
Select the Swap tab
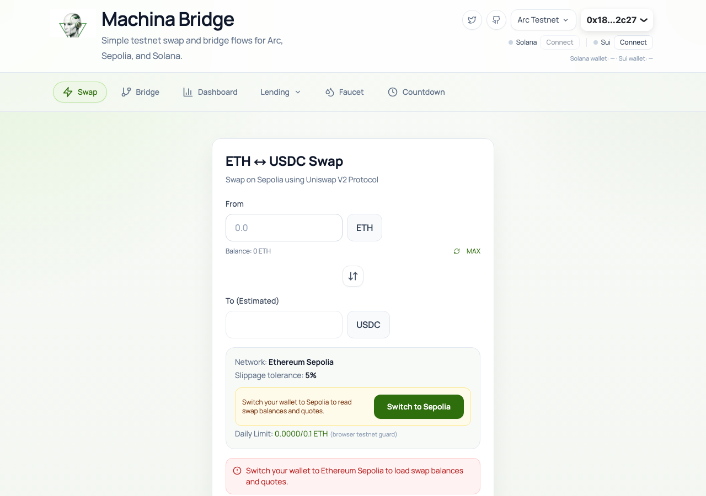point(80,92)
